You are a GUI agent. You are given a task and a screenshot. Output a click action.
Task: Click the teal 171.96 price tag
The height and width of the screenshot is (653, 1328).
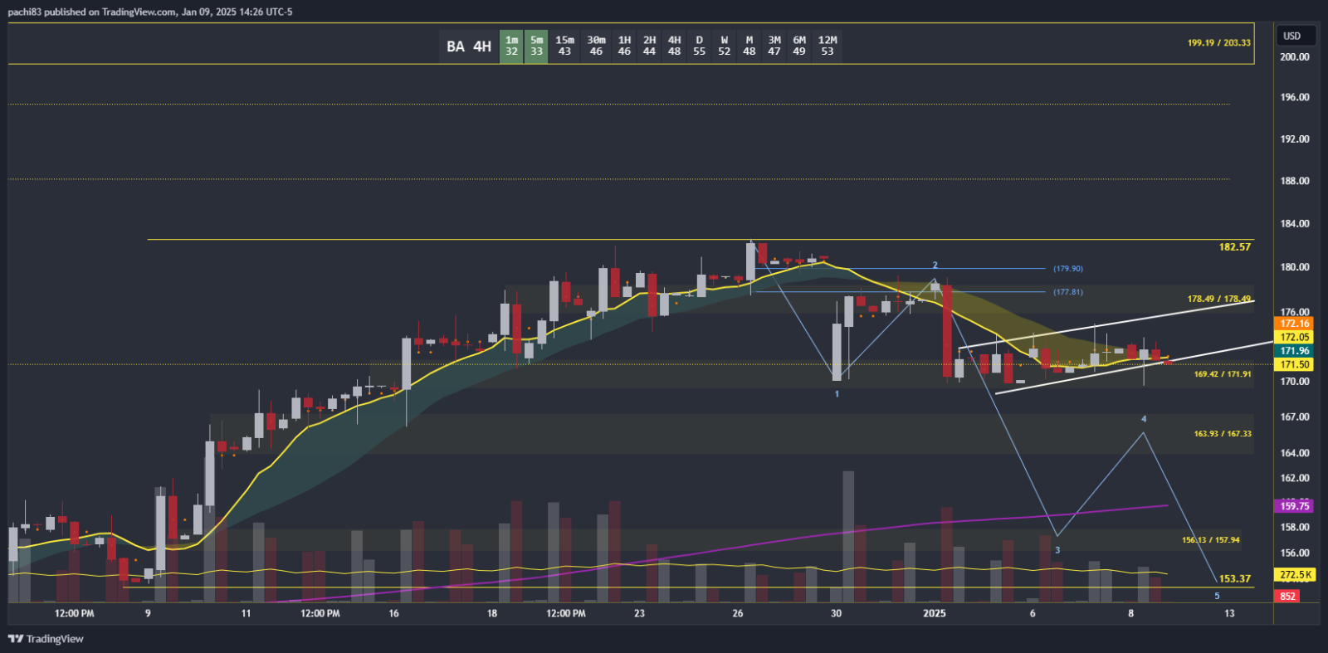point(1294,351)
